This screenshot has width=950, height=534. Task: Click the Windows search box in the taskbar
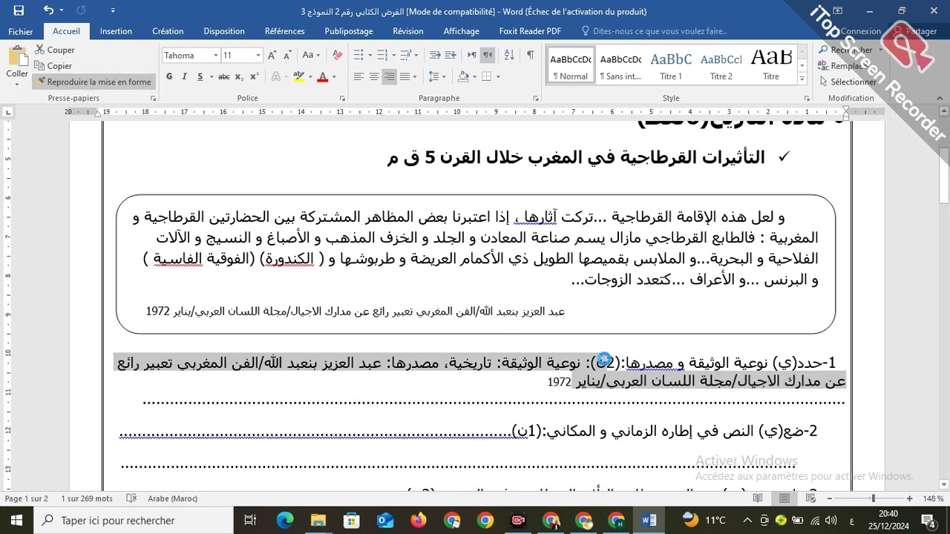[133, 521]
